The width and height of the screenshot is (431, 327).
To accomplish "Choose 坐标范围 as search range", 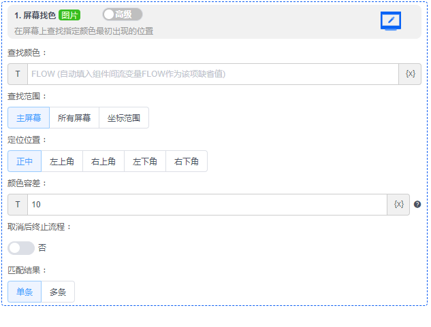I will pyautogui.click(x=124, y=118).
